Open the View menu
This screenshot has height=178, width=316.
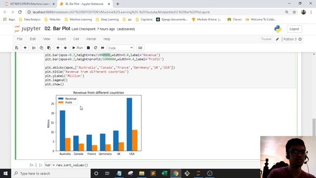coord(46,39)
